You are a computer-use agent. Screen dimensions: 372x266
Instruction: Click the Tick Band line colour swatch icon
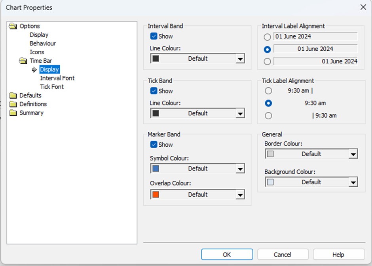(x=155, y=113)
